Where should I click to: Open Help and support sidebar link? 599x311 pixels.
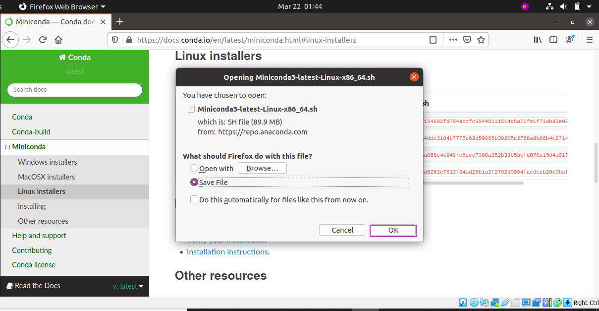39,236
